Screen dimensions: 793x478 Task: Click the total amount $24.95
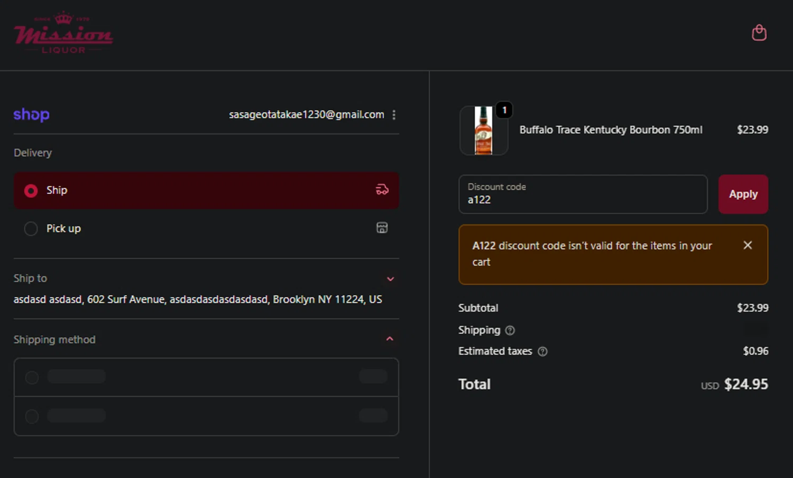point(746,385)
